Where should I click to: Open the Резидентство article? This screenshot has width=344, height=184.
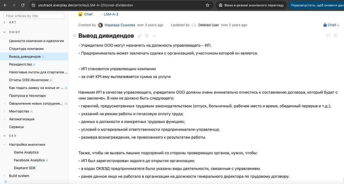[20, 64]
